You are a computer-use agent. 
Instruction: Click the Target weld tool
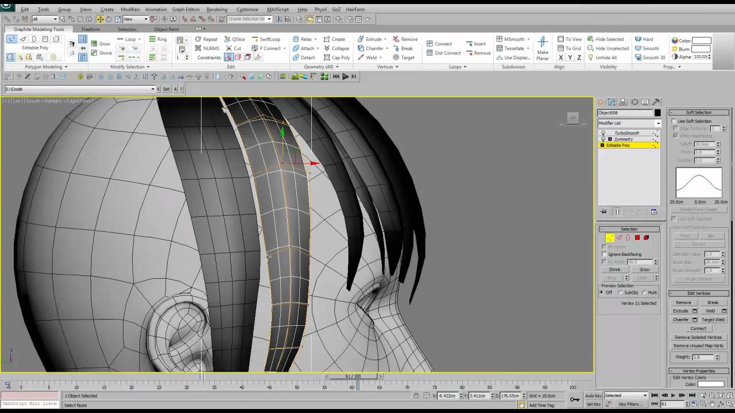(404, 57)
